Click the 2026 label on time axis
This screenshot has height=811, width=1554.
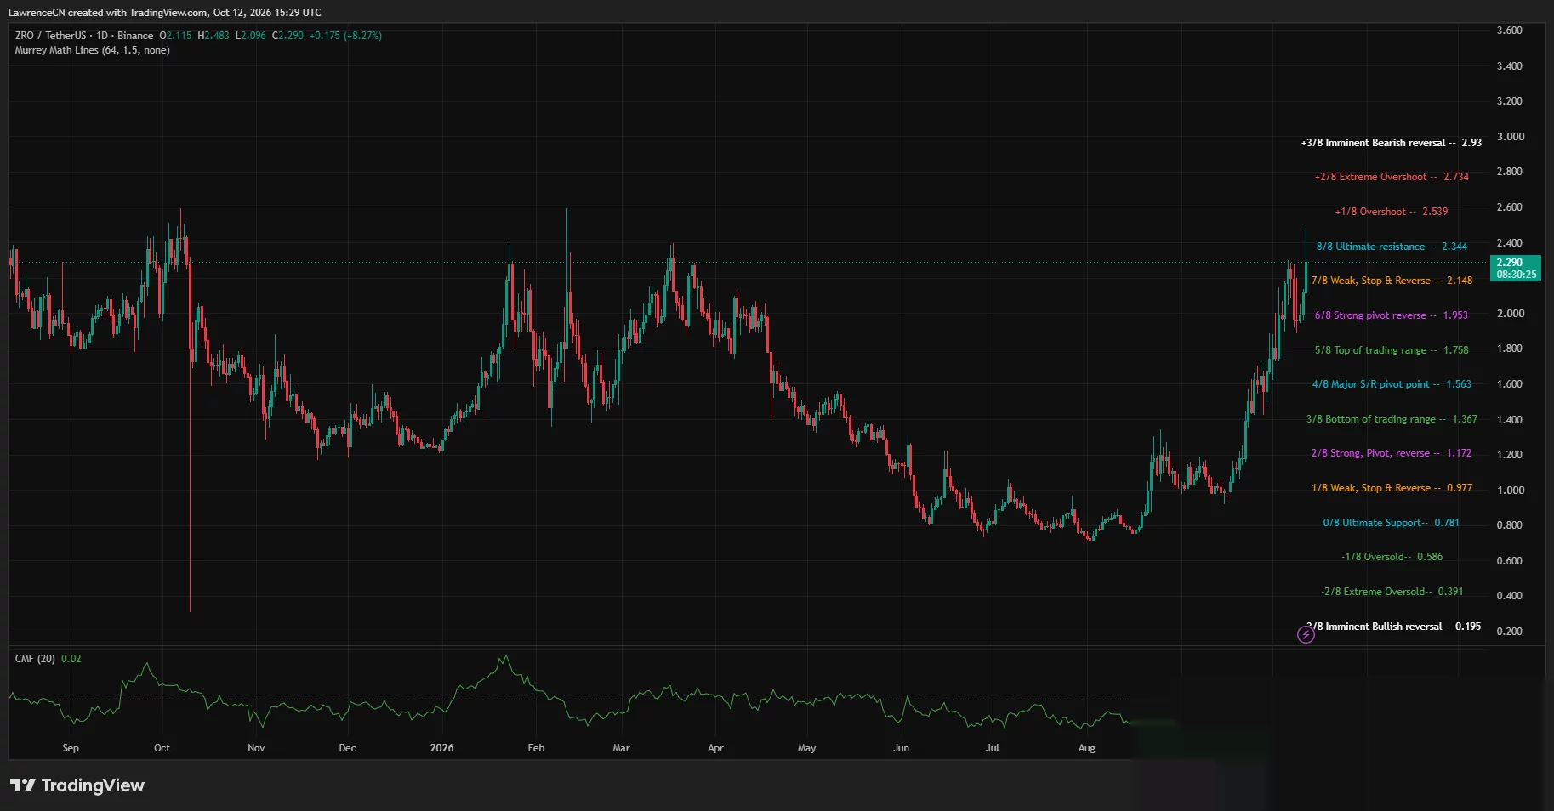click(441, 748)
